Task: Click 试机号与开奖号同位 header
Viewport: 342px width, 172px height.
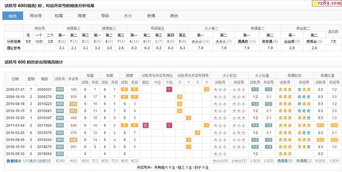Action: tap(157, 76)
